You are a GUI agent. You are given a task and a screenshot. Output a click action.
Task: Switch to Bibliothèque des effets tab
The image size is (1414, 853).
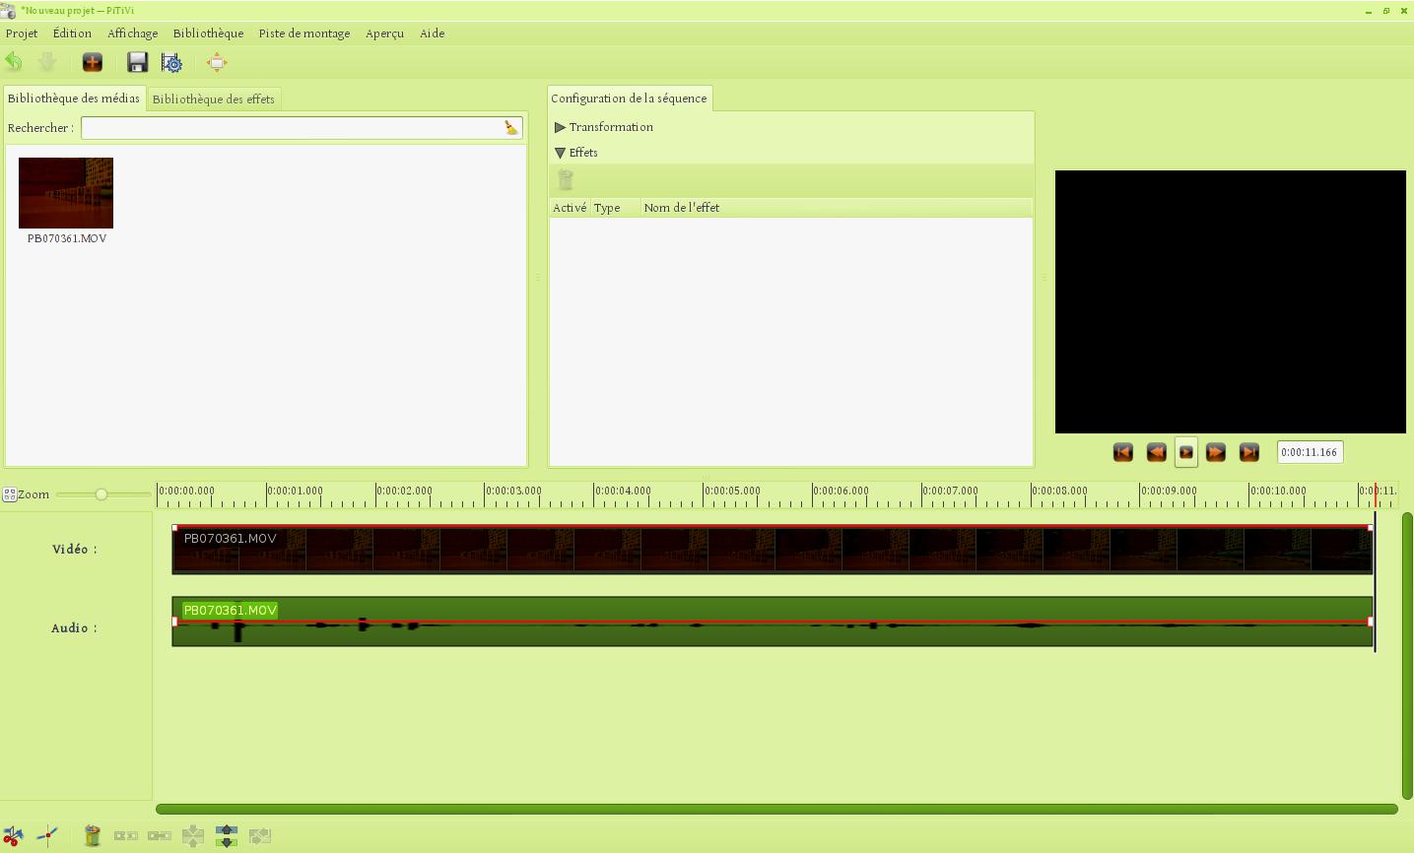click(x=213, y=98)
